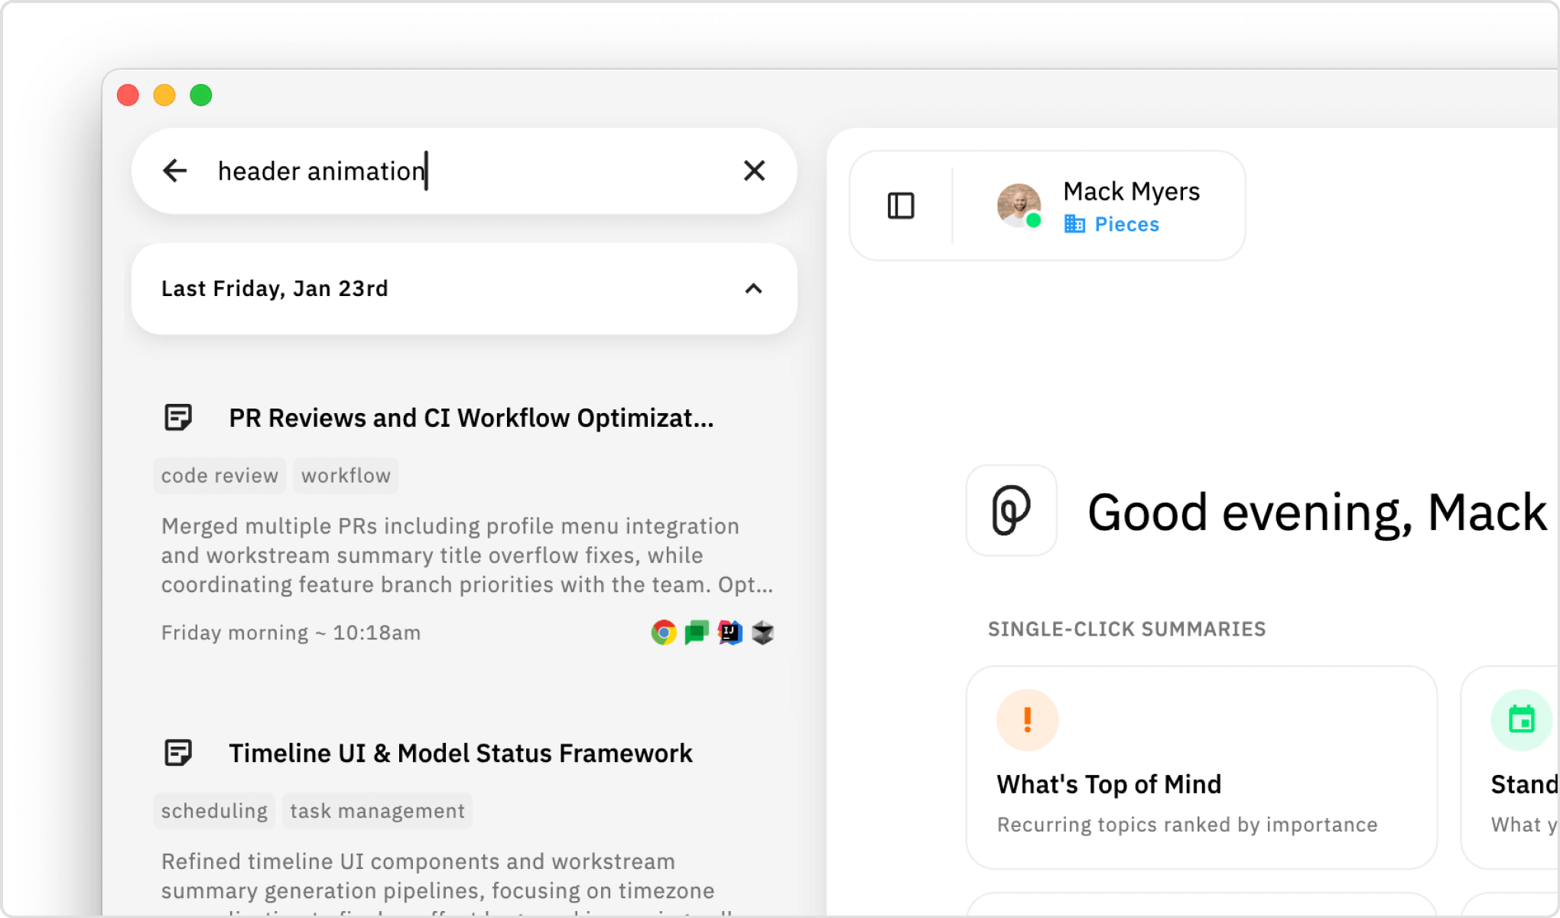
Task: Open the Google Chrome source icon
Action: click(x=663, y=633)
